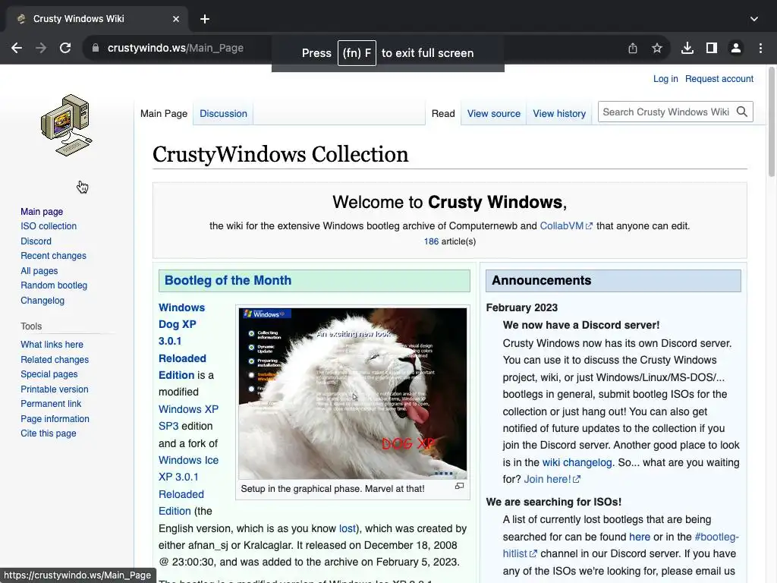The image size is (777, 583).
Task: Go back with the browser back arrow
Action: [x=17, y=48]
